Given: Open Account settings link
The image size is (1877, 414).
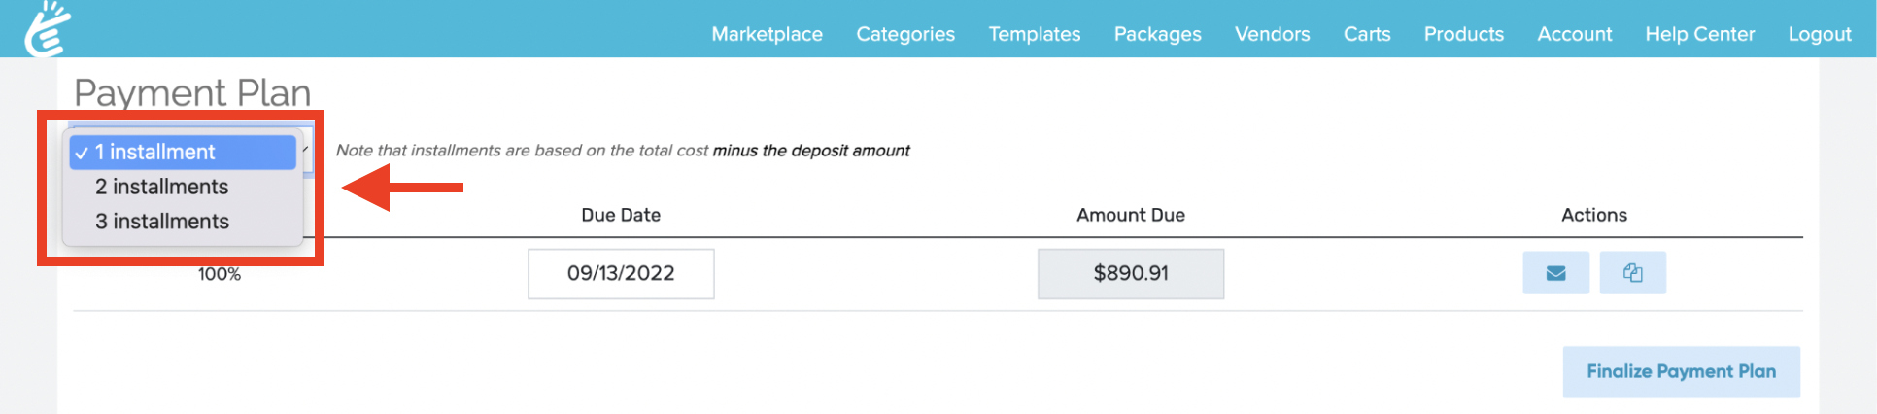Looking at the screenshot, I should coord(1574,34).
